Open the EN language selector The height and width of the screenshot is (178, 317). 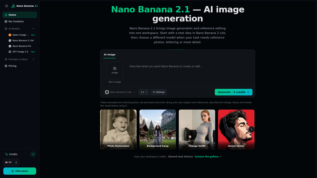(11, 163)
